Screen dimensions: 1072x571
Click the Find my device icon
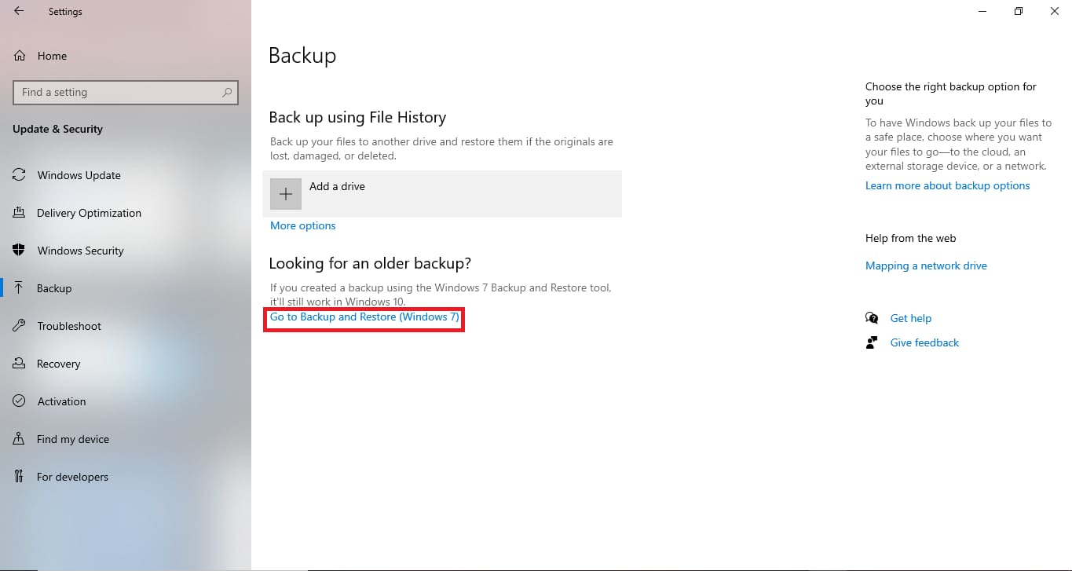[x=19, y=439]
